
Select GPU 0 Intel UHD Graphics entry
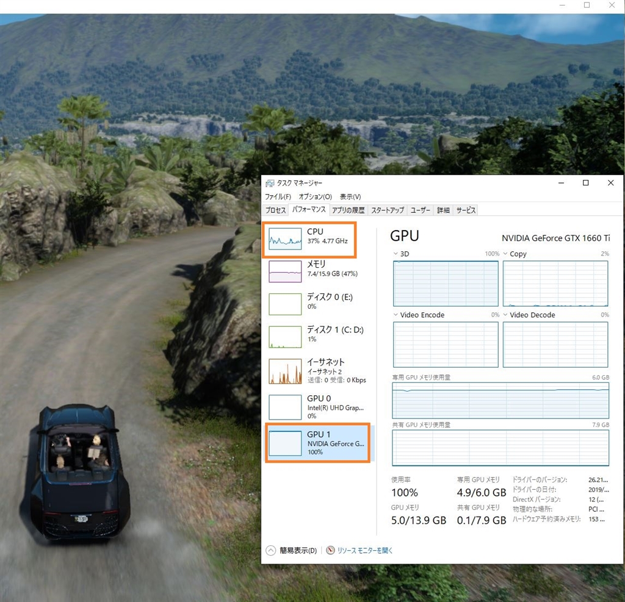(318, 407)
